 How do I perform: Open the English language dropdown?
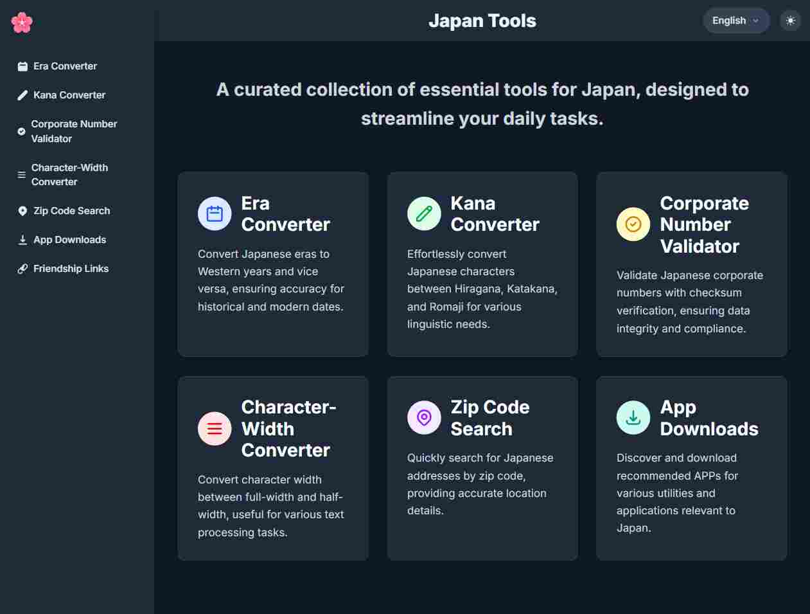(x=735, y=21)
